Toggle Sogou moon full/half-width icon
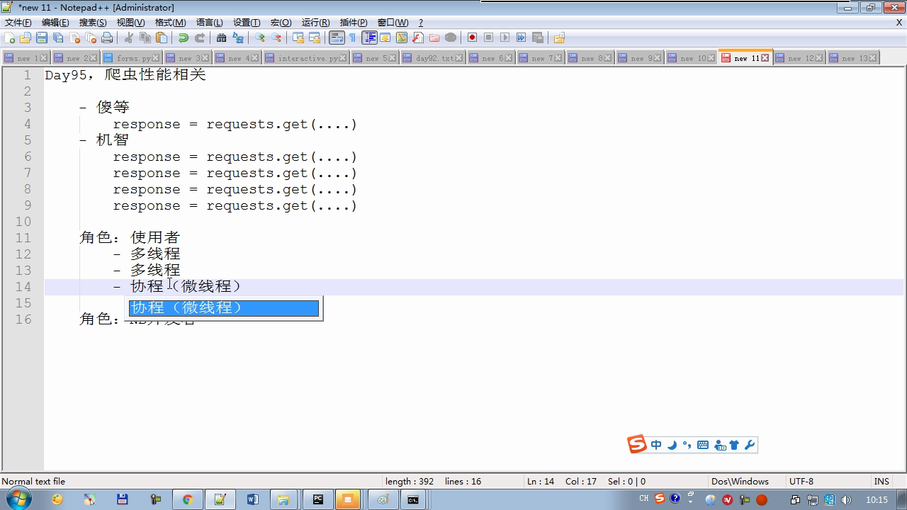This screenshot has width=907, height=510. (x=672, y=445)
